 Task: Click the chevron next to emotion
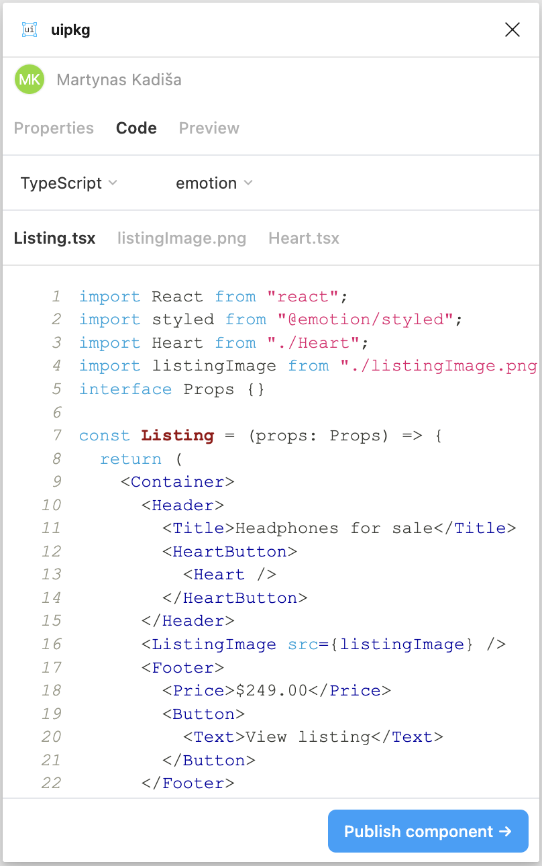point(248,183)
